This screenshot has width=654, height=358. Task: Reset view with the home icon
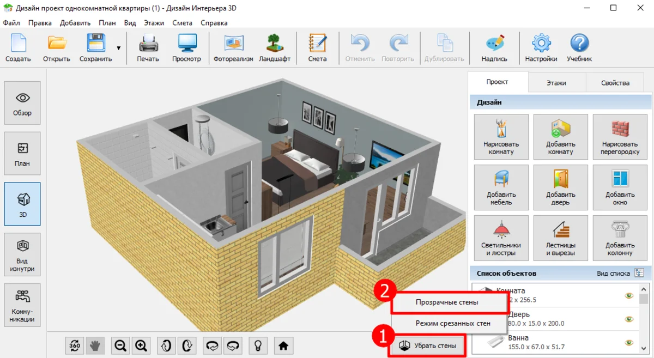pos(283,345)
